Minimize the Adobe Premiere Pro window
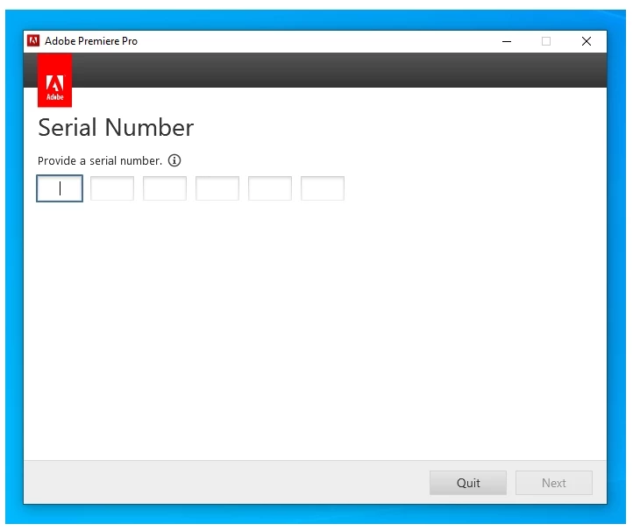 (x=507, y=41)
